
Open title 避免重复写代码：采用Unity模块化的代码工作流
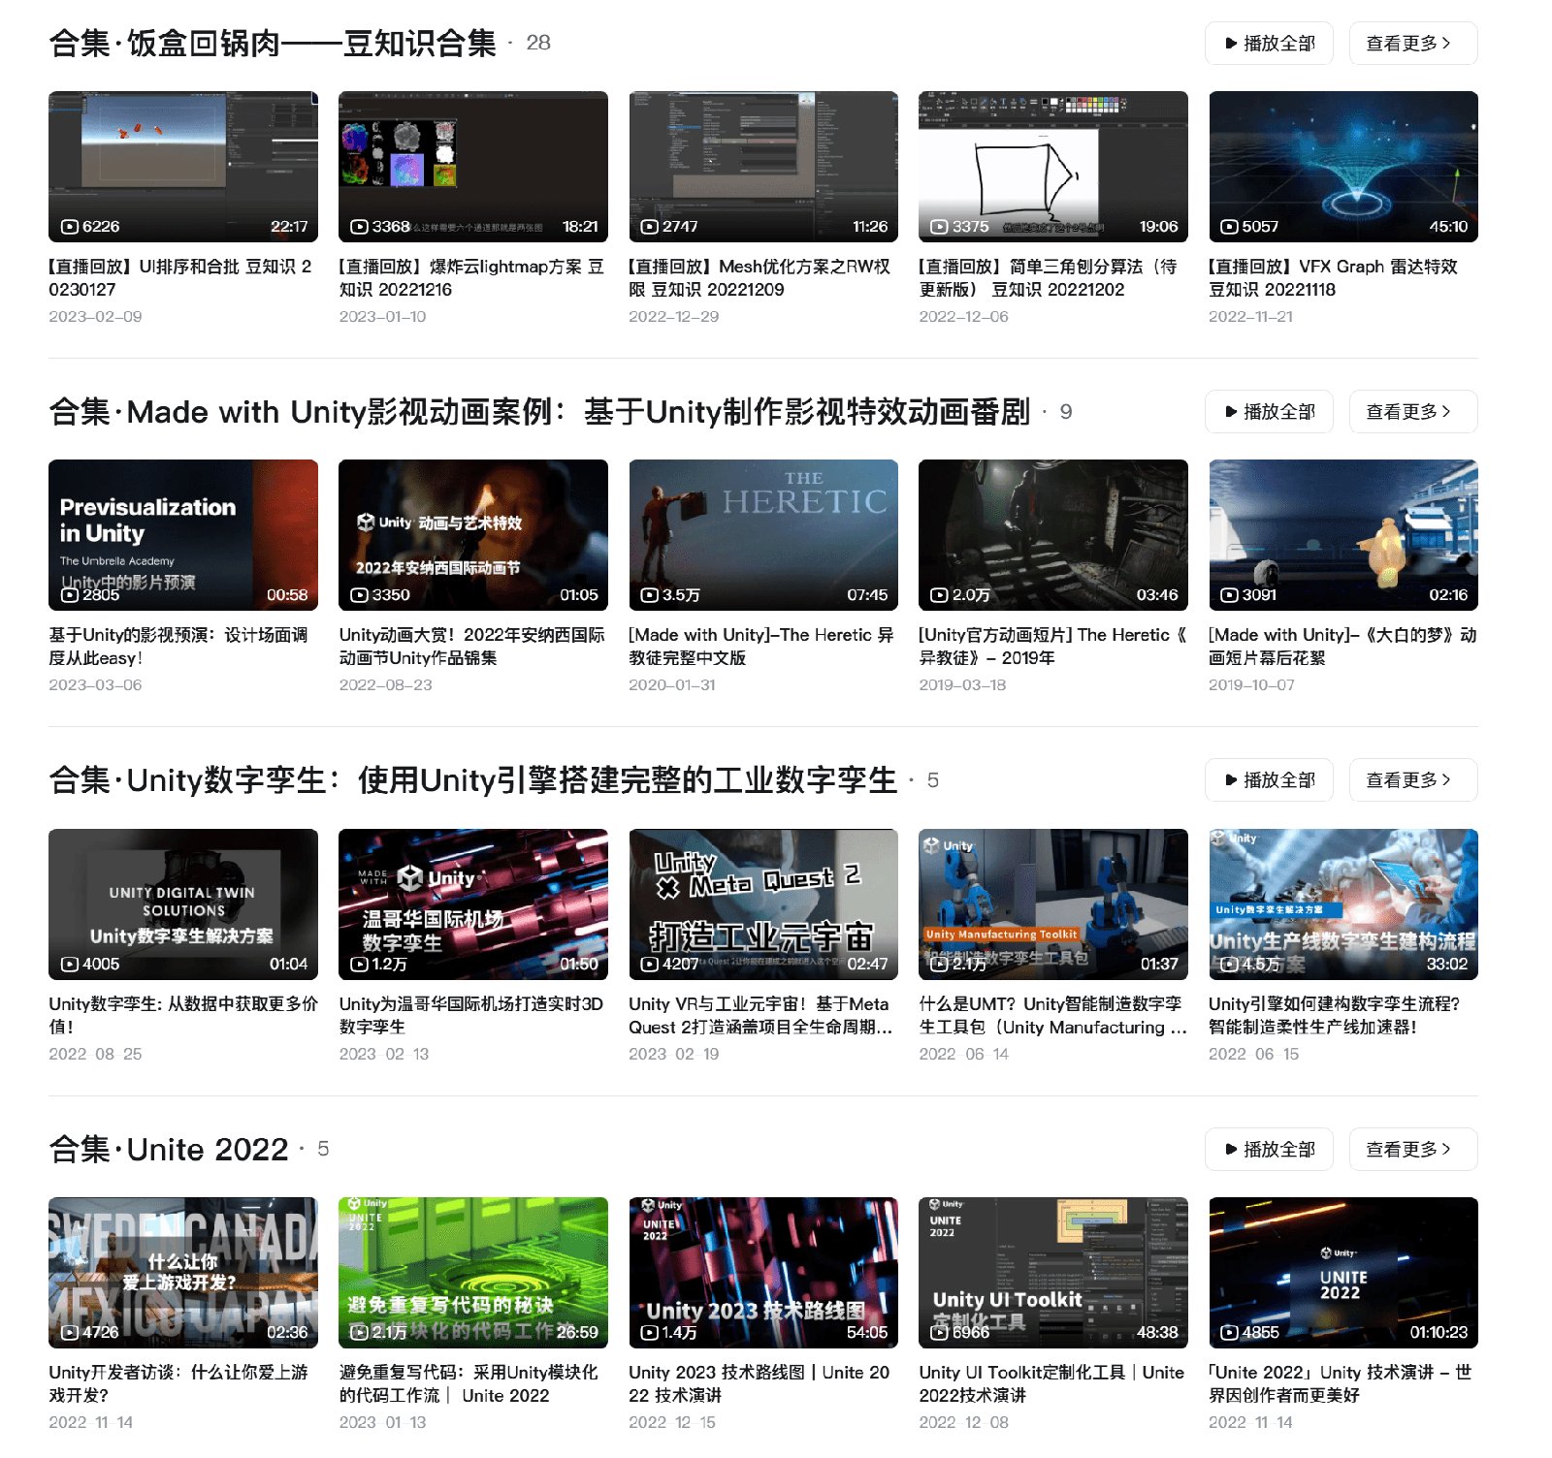click(469, 1384)
